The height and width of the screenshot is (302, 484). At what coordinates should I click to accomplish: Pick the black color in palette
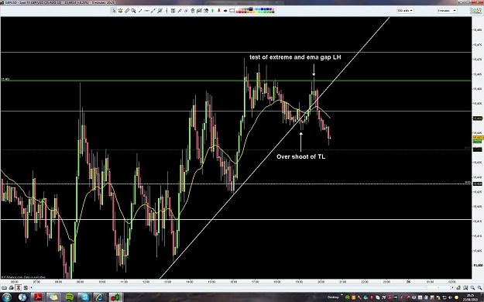tap(251, 9)
